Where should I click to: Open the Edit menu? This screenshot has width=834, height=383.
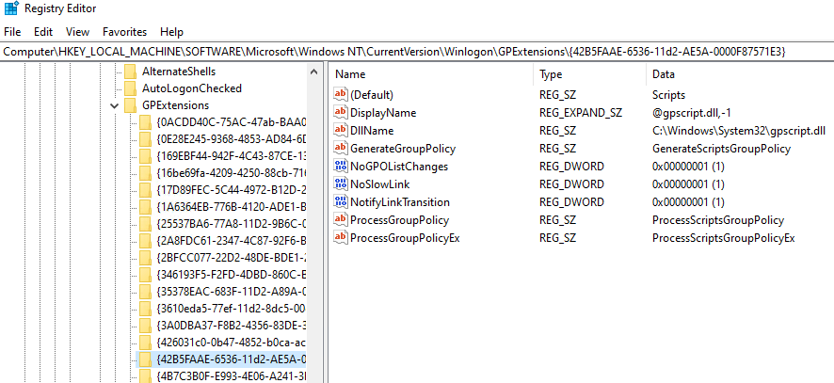(x=43, y=32)
